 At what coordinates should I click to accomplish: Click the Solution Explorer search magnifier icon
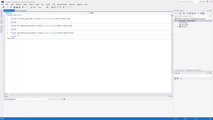(210, 16)
